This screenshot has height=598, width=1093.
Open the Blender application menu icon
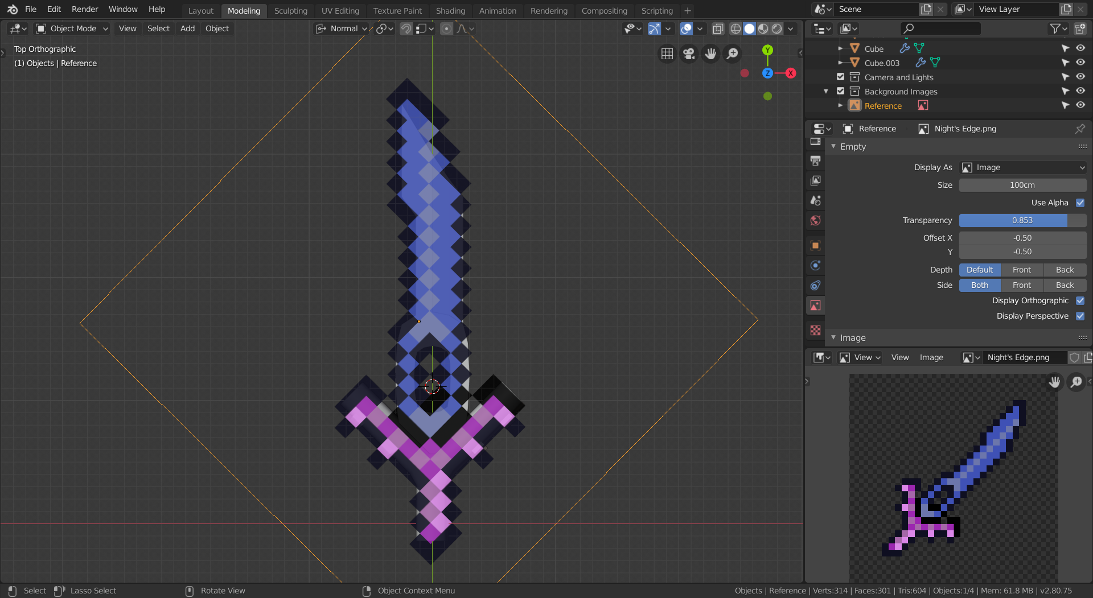(x=13, y=10)
